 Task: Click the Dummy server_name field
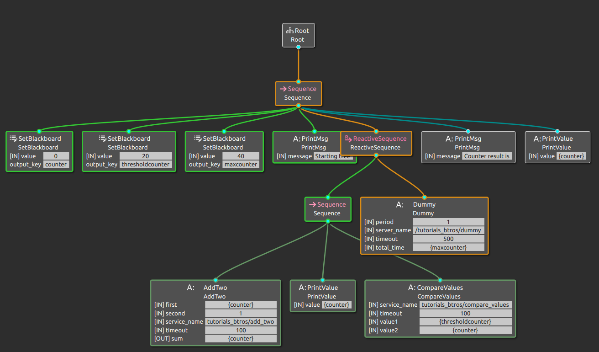(x=448, y=230)
